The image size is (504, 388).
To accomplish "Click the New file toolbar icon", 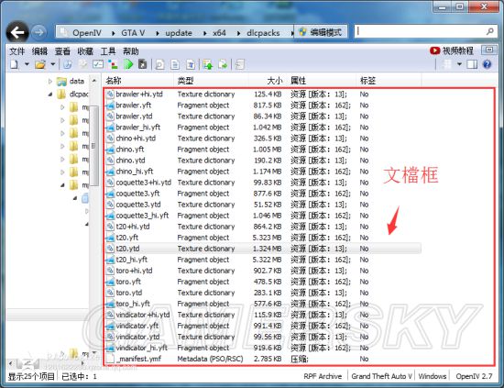I will [14, 64].
